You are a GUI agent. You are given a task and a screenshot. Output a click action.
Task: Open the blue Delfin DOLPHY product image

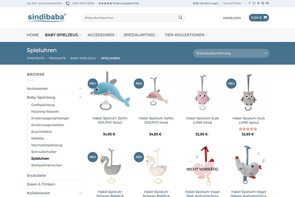click(x=110, y=92)
